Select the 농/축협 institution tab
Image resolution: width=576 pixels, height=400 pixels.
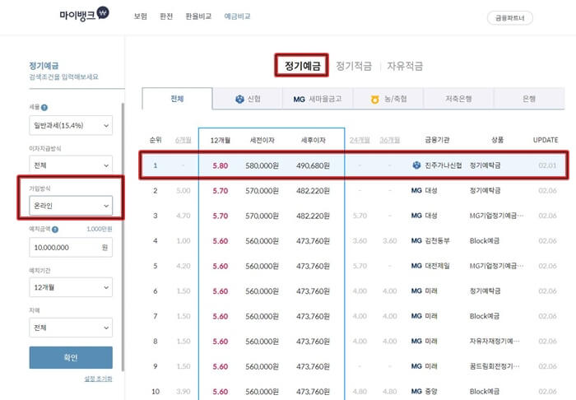tap(388, 99)
